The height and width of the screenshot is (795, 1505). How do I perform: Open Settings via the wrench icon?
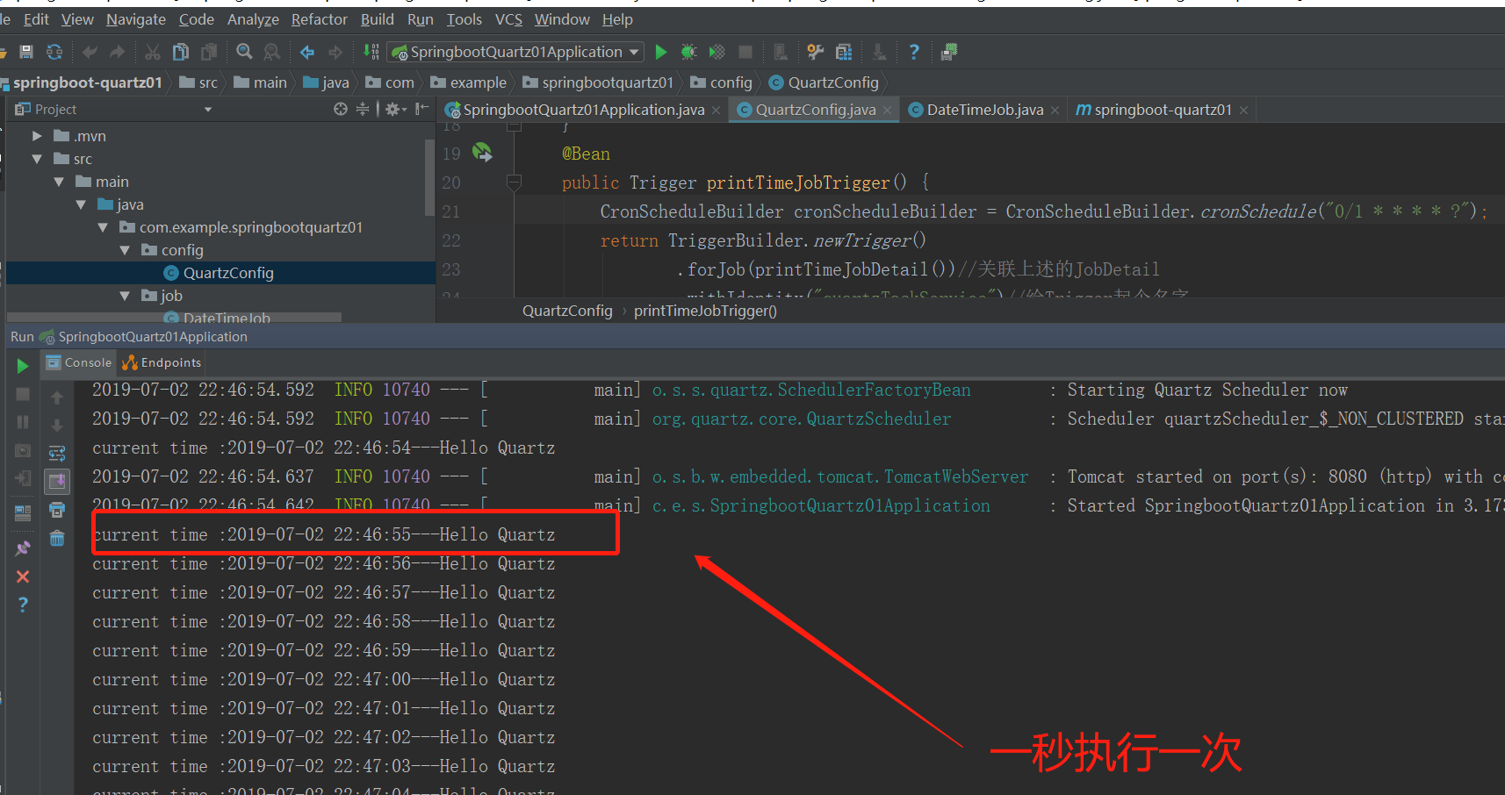tap(815, 52)
